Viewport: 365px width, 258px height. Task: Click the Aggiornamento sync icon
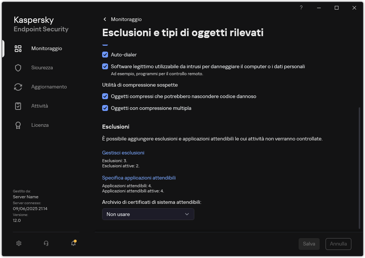18,87
